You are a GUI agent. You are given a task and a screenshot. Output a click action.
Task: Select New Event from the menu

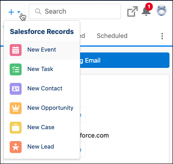click(42, 50)
